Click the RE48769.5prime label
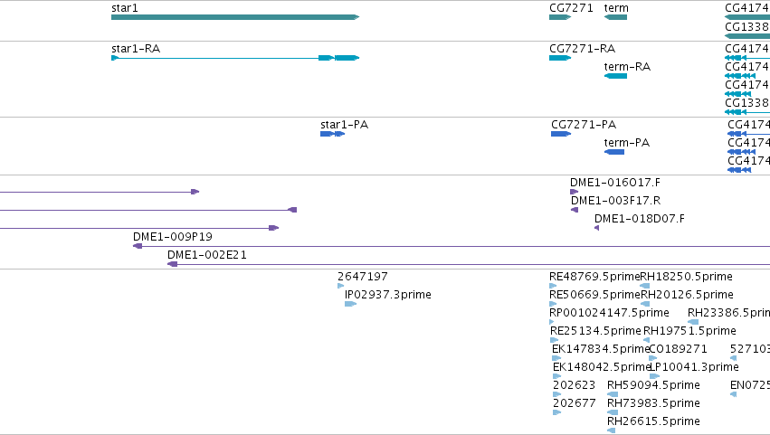The image size is (770, 435). [594, 277]
